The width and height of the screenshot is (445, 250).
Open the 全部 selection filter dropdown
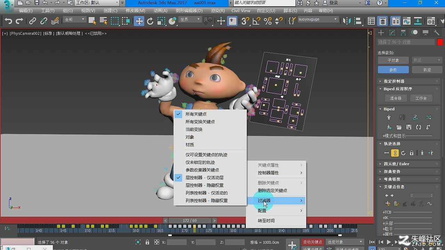point(74,20)
